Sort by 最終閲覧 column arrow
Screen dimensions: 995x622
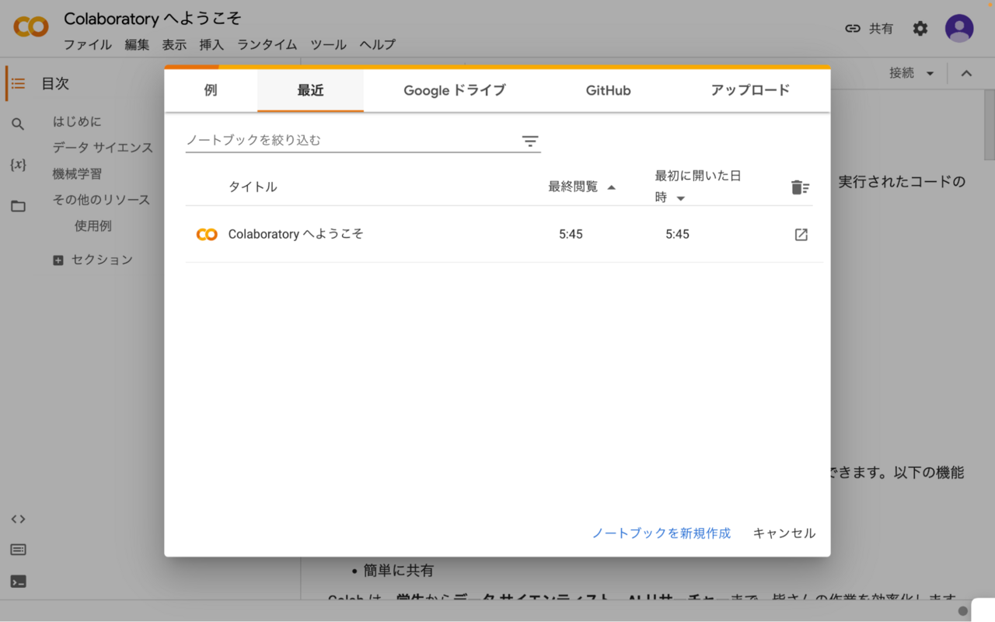pos(611,187)
